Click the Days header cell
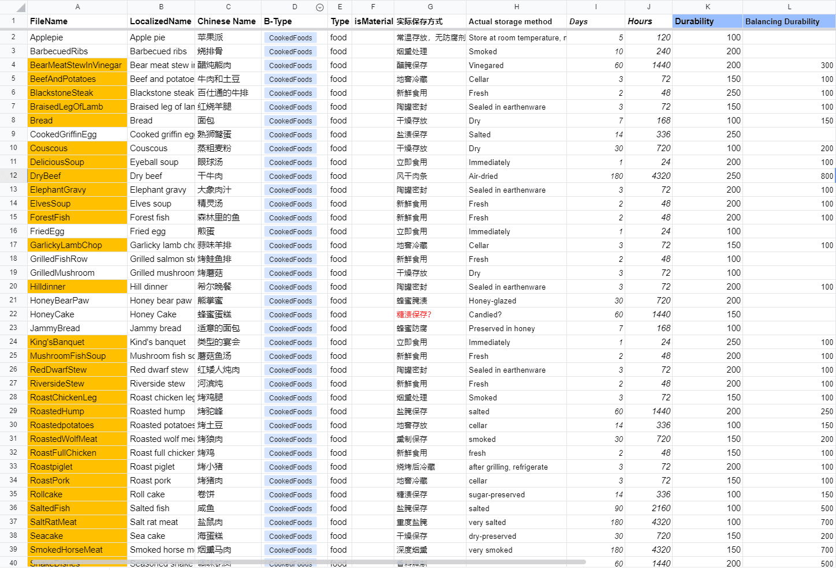 click(x=596, y=21)
